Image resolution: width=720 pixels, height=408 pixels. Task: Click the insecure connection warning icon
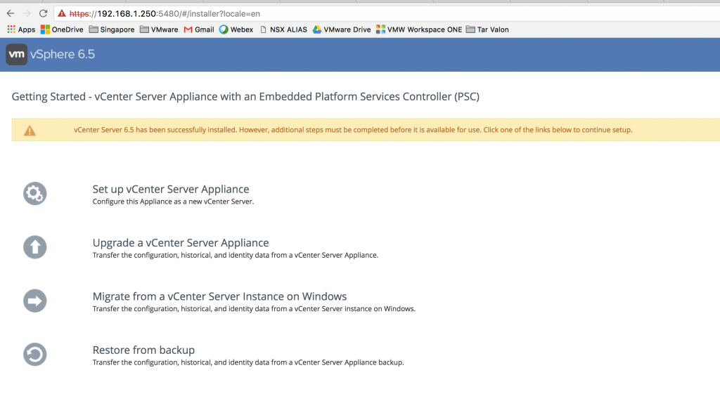point(62,13)
